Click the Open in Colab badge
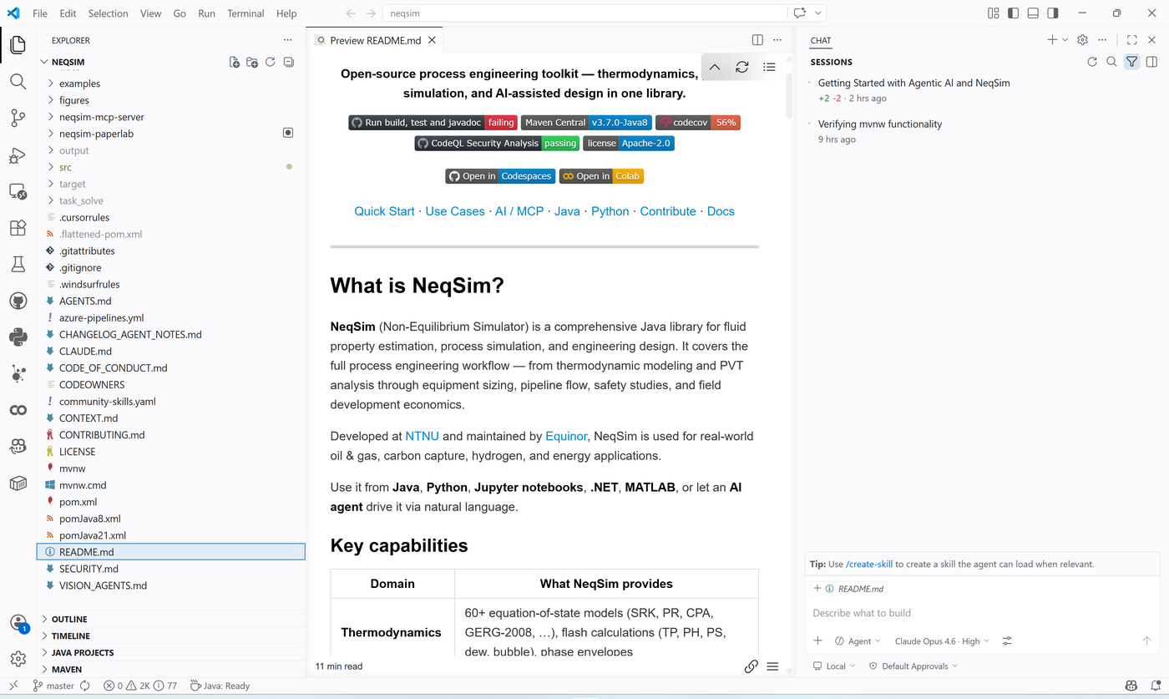The height and width of the screenshot is (699, 1169). pyautogui.click(x=601, y=175)
